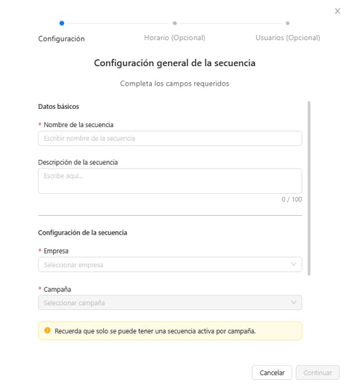Click the blue Configuración step dot
Image resolution: width=349 pixels, height=385 pixels.
pyautogui.click(x=62, y=23)
